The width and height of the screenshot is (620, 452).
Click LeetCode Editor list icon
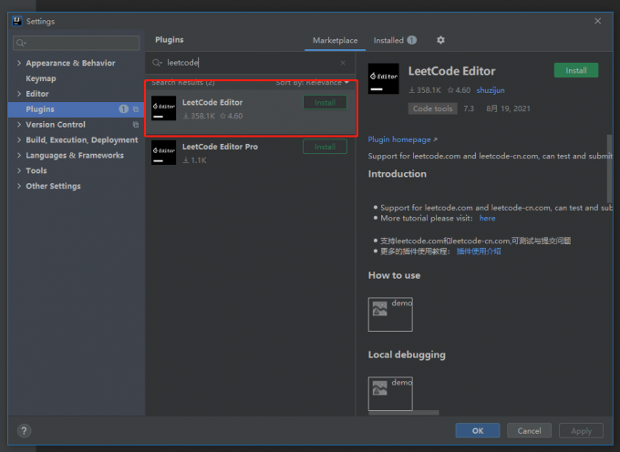click(x=164, y=108)
